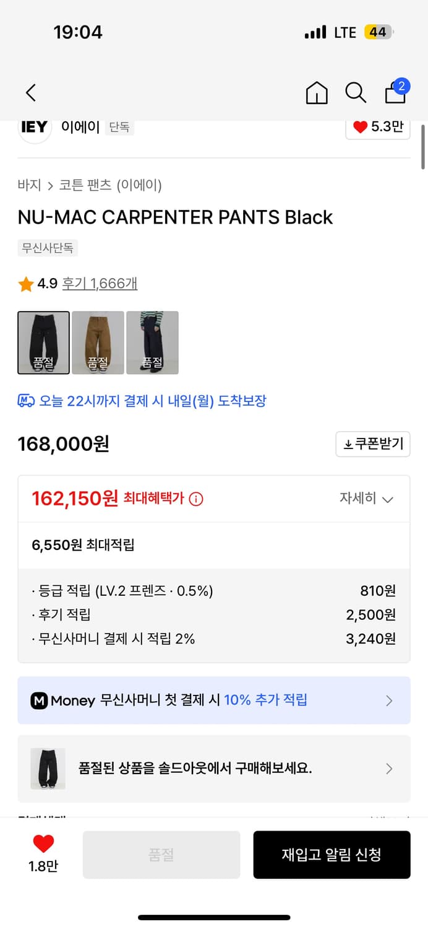The width and height of the screenshot is (428, 929).
Task: Click the back arrow at top left
Action: (30, 92)
